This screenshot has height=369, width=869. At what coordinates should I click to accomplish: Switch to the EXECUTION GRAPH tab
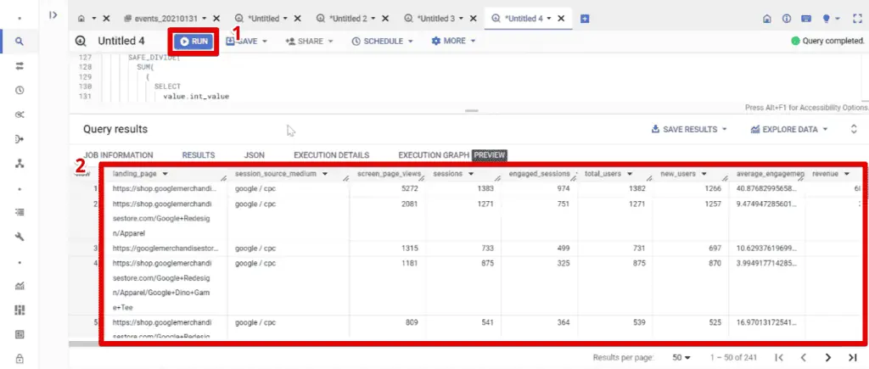(434, 155)
